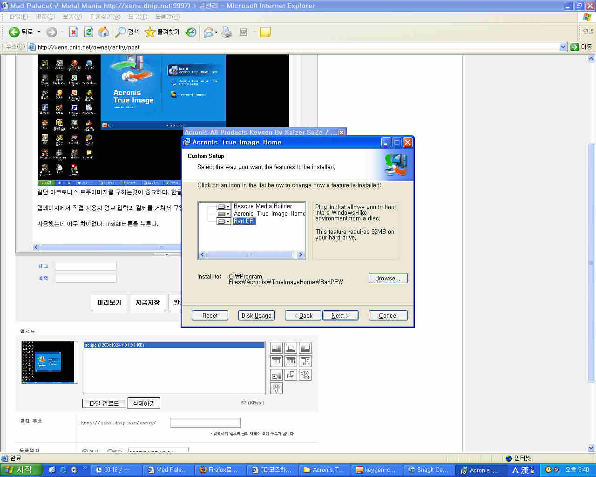
Task: Click the centered image layout icon in upload panel
Action: tap(291, 348)
